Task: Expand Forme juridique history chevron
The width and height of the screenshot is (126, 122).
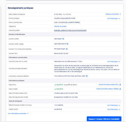Action: click(x=119, y=18)
